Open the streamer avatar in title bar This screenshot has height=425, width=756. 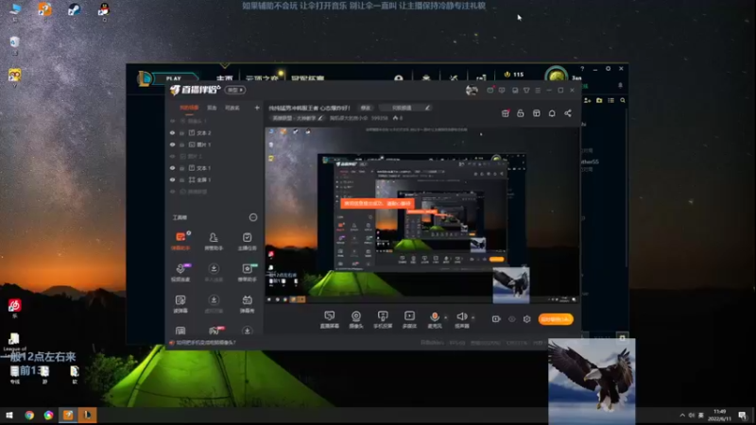[472, 90]
